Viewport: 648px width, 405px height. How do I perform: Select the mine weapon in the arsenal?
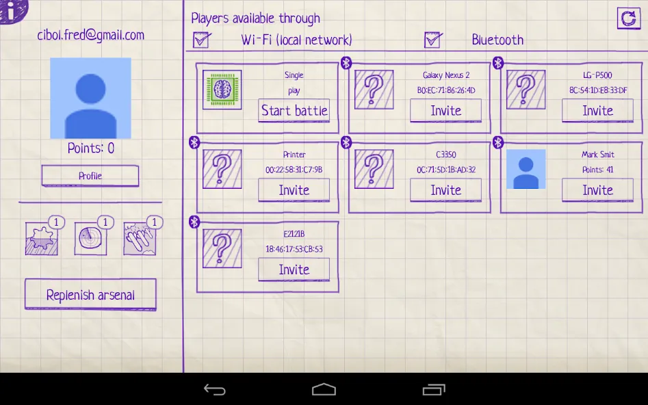(x=41, y=239)
